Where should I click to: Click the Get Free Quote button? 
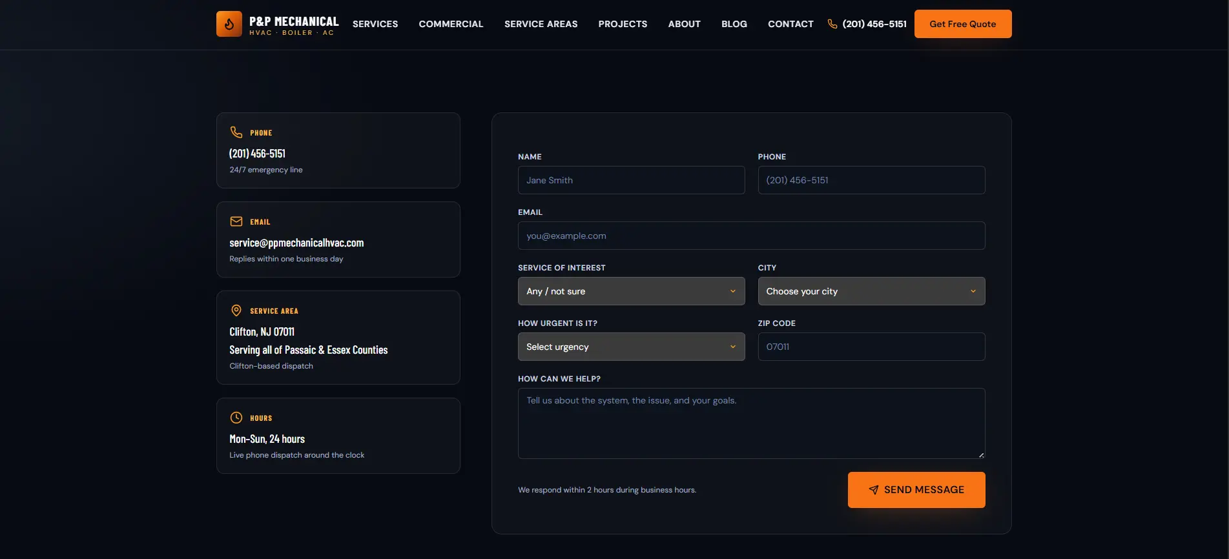pyautogui.click(x=963, y=24)
